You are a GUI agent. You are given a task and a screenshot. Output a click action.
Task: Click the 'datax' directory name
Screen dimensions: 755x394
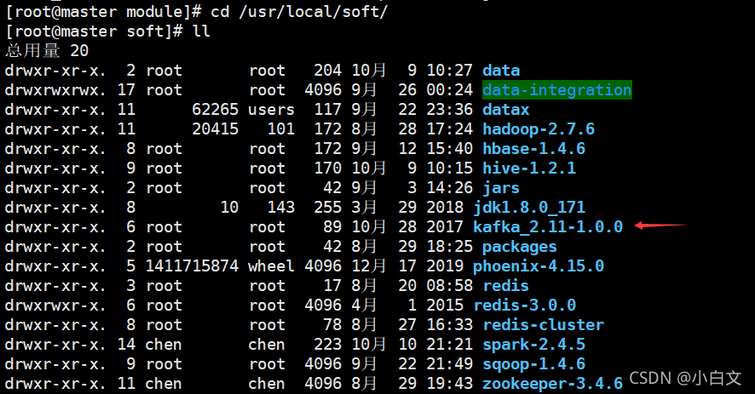[505, 110]
